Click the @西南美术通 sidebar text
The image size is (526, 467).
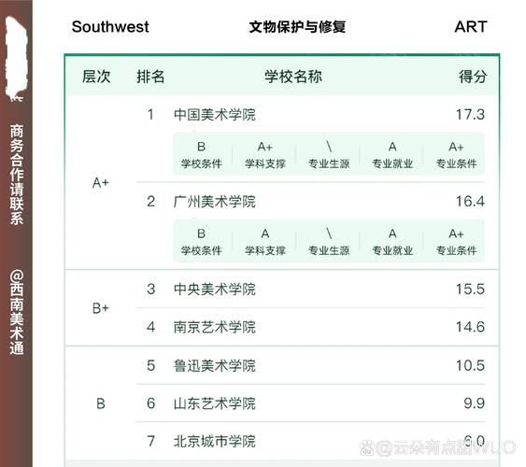pyautogui.click(x=17, y=312)
